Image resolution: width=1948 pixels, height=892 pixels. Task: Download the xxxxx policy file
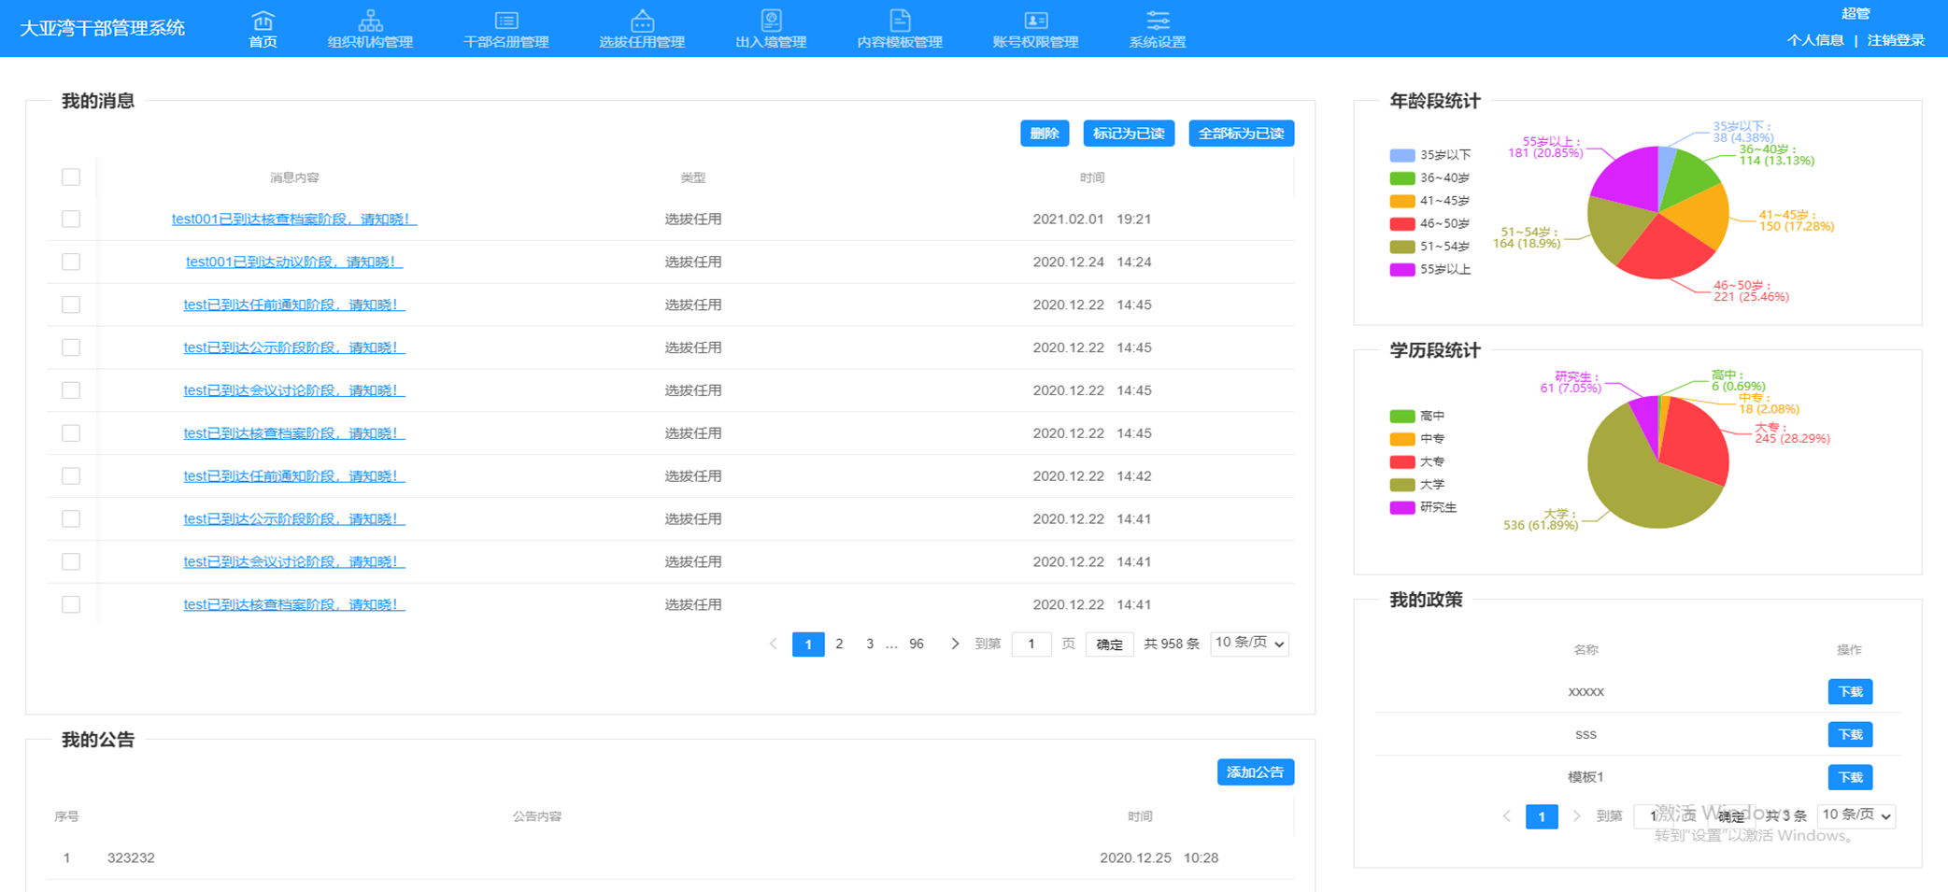[1850, 692]
